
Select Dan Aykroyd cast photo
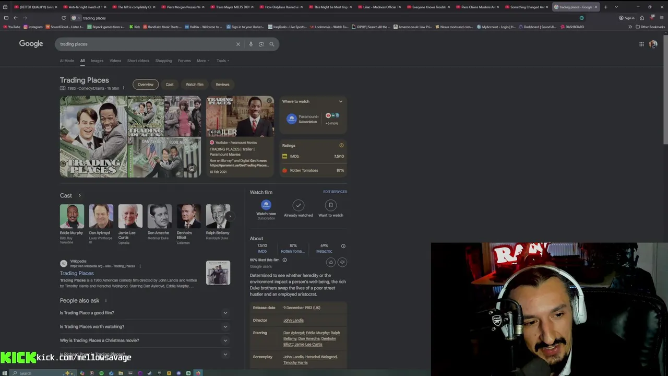[x=101, y=216]
